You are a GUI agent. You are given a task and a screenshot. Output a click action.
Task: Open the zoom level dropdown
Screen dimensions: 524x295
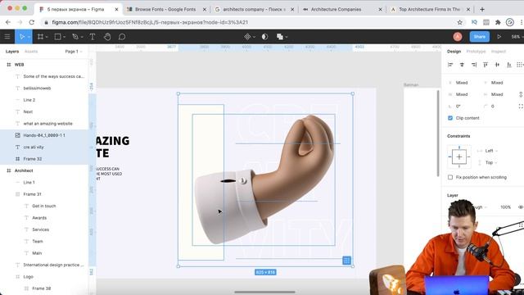(x=517, y=36)
